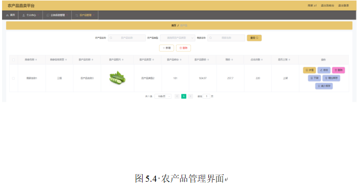Sort by 是否上架 column header
This screenshot has width=357, height=193.
click(x=284, y=59)
